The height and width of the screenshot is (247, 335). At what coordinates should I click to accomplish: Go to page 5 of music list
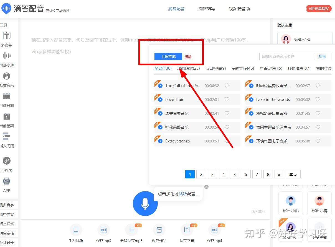tap(235, 175)
